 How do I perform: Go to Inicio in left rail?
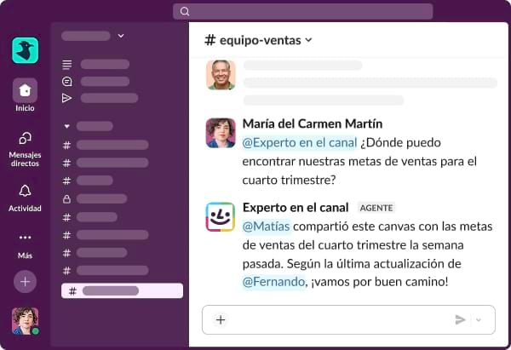pyautogui.click(x=26, y=90)
